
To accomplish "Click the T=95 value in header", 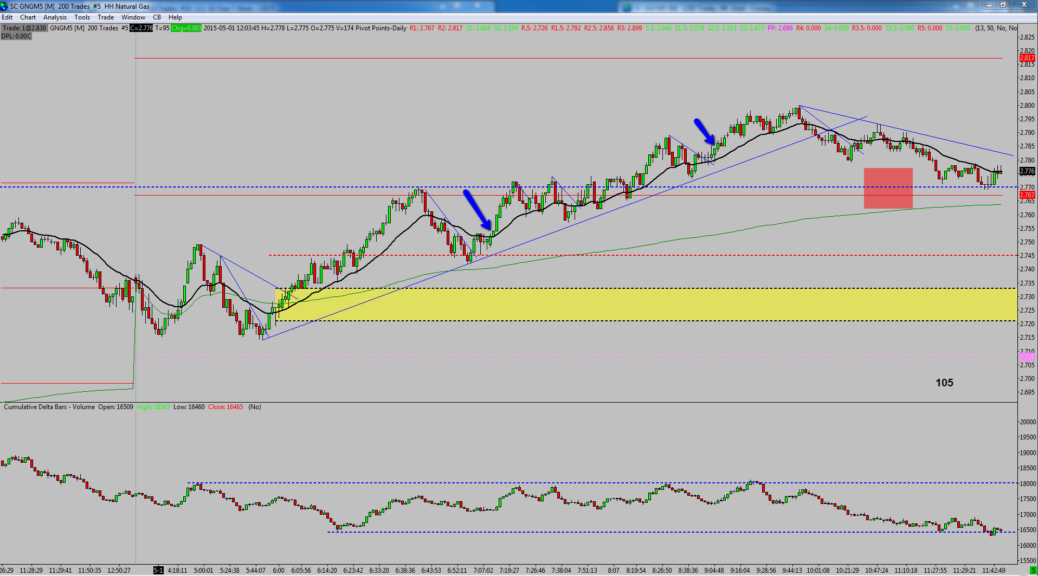I will [162, 28].
